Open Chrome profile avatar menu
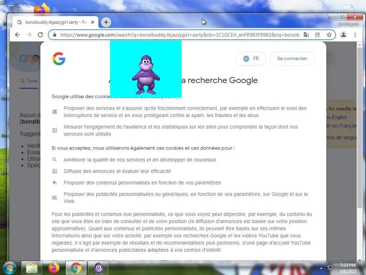 pos(343,35)
